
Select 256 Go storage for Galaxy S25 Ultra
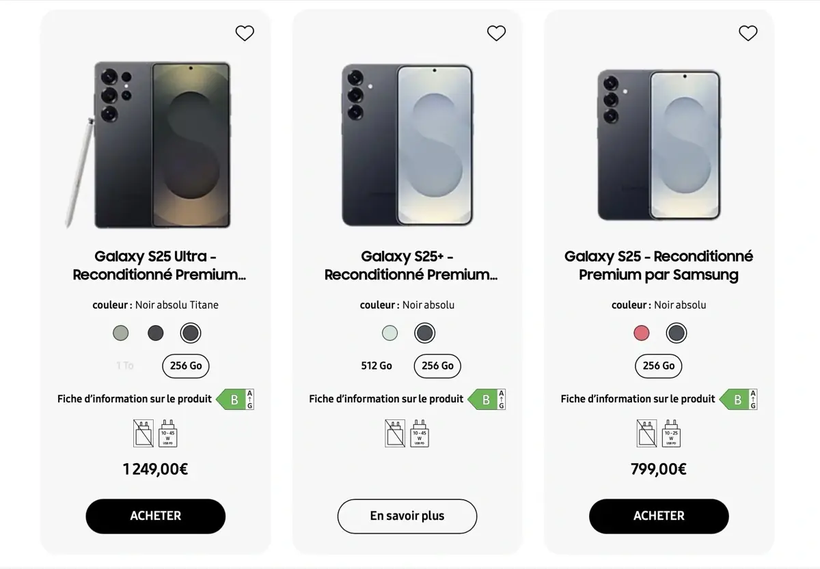(185, 366)
